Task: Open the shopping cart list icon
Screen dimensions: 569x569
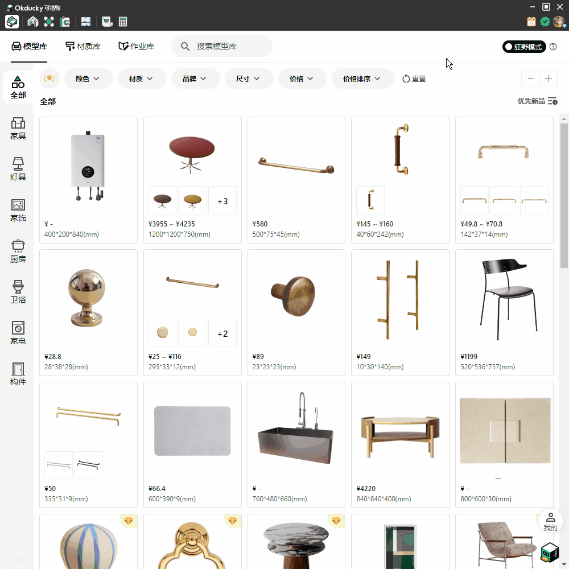Action: point(106,22)
